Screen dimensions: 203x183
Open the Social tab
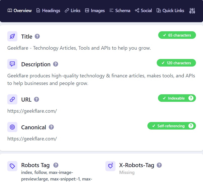[143, 11]
